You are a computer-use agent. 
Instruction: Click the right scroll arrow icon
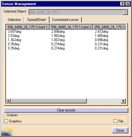tap(123, 101)
